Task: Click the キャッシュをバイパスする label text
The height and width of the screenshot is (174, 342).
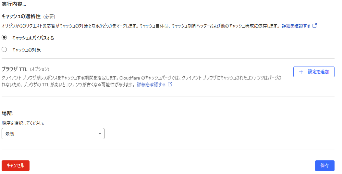Action: [x=33, y=38]
